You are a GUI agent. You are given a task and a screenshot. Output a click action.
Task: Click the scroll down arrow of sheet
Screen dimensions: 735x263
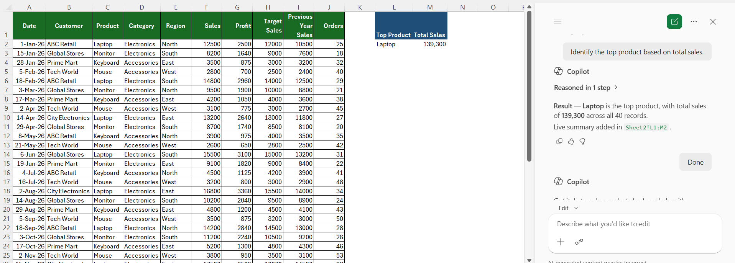pyautogui.click(x=529, y=260)
